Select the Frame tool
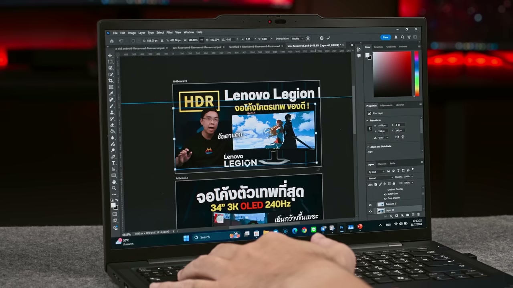Viewport: 513px width, 288px height. (111, 87)
